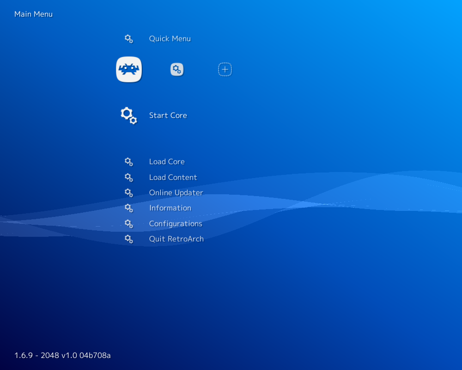Click the gear icon beside Quit RetroArch

point(129,239)
